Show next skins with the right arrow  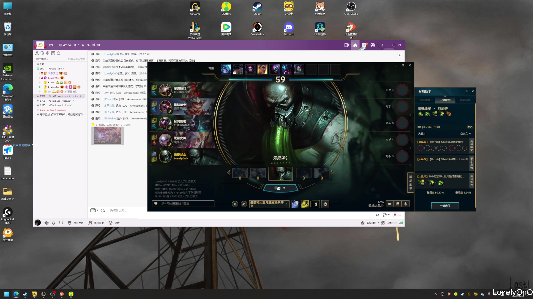332,172
